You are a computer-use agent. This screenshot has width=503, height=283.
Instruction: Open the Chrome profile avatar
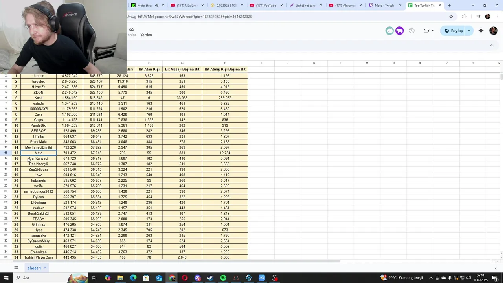(x=488, y=17)
